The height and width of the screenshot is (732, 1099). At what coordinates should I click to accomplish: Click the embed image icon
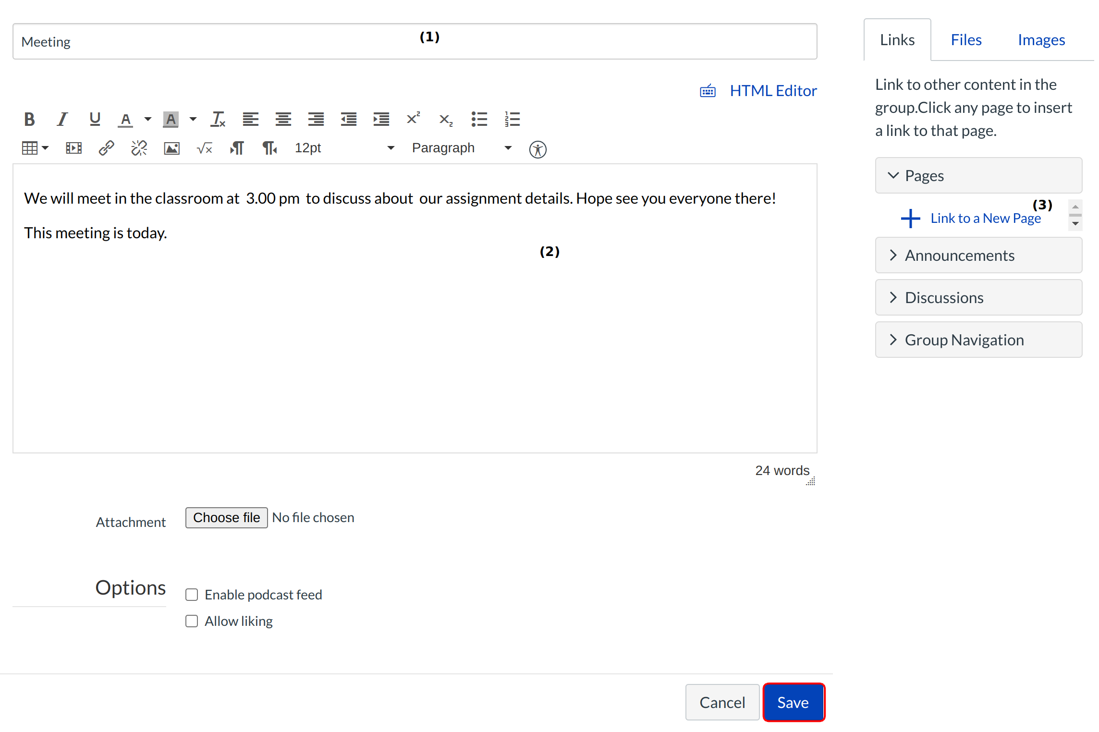[171, 148]
